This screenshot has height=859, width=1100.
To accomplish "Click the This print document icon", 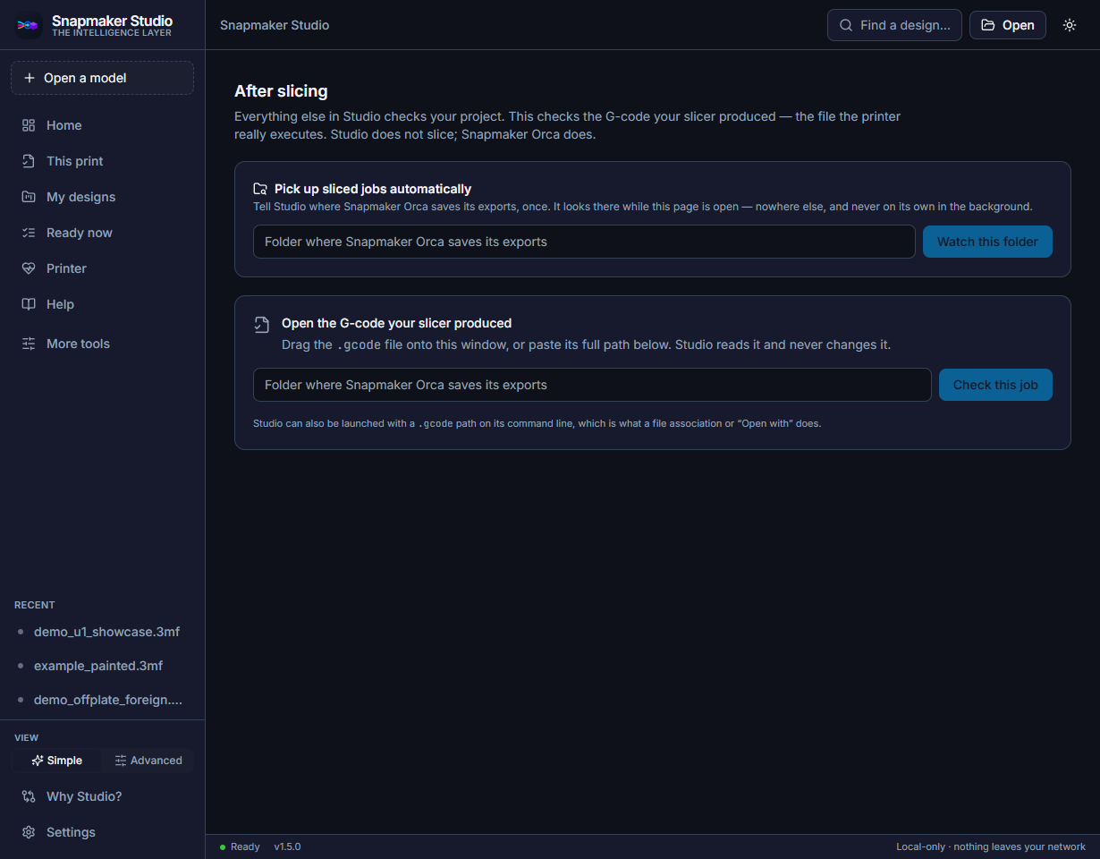I will [29, 161].
